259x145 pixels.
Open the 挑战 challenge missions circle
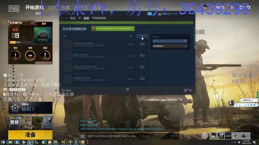point(45,55)
